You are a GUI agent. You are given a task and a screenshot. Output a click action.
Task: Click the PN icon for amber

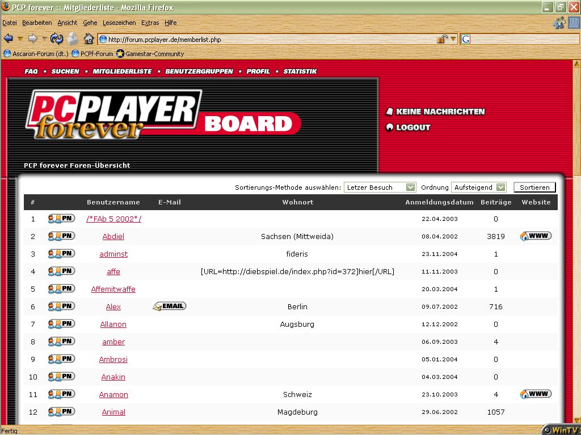pos(61,342)
